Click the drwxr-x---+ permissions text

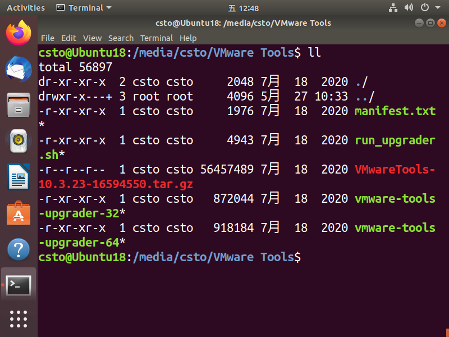point(75,97)
